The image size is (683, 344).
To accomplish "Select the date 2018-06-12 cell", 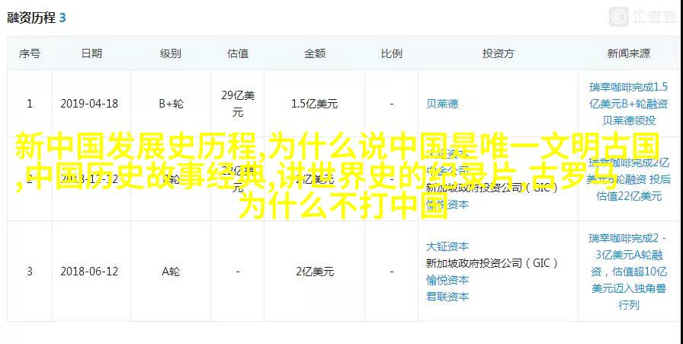I will coord(89,272).
